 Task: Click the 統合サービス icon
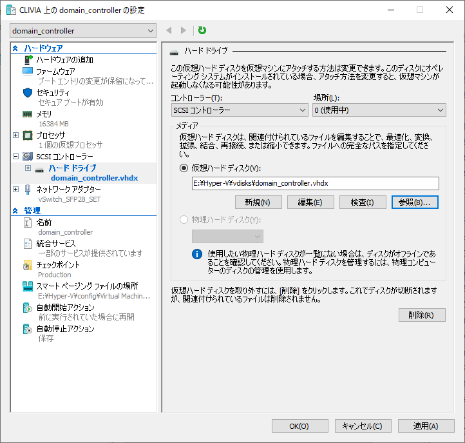pyautogui.click(x=28, y=244)
